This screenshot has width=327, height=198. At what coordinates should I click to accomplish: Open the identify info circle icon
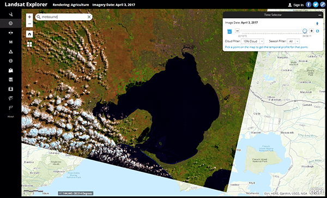point(11,61)
